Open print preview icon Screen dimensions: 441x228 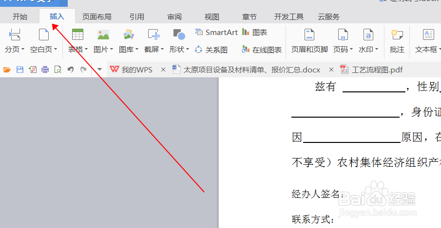(x=58, y=70)
